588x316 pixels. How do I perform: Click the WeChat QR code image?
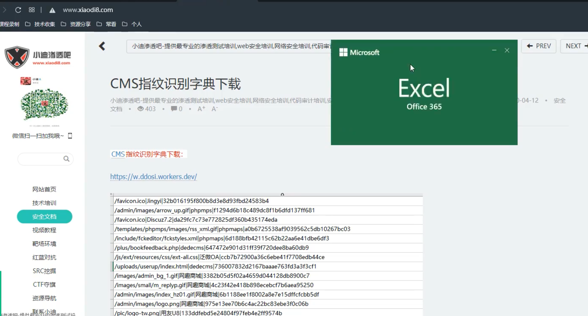point(44,104)
